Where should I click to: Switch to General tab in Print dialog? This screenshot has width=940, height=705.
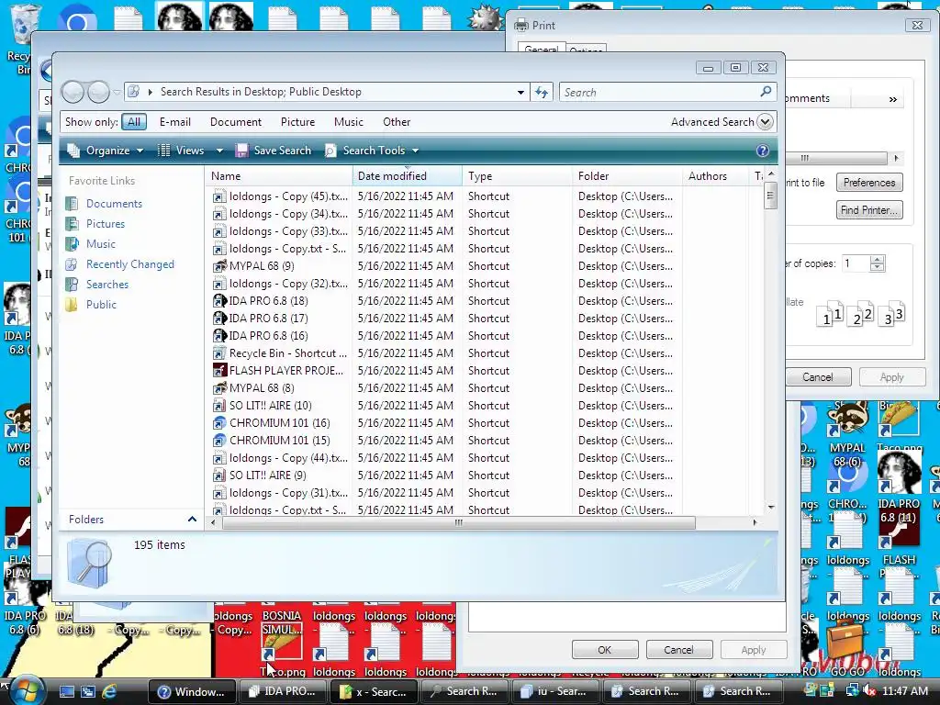pos(541,49)
